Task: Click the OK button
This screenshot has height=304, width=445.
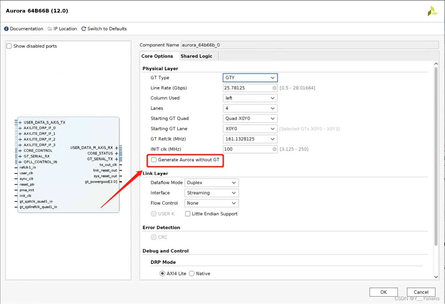Action: point(384,292)
